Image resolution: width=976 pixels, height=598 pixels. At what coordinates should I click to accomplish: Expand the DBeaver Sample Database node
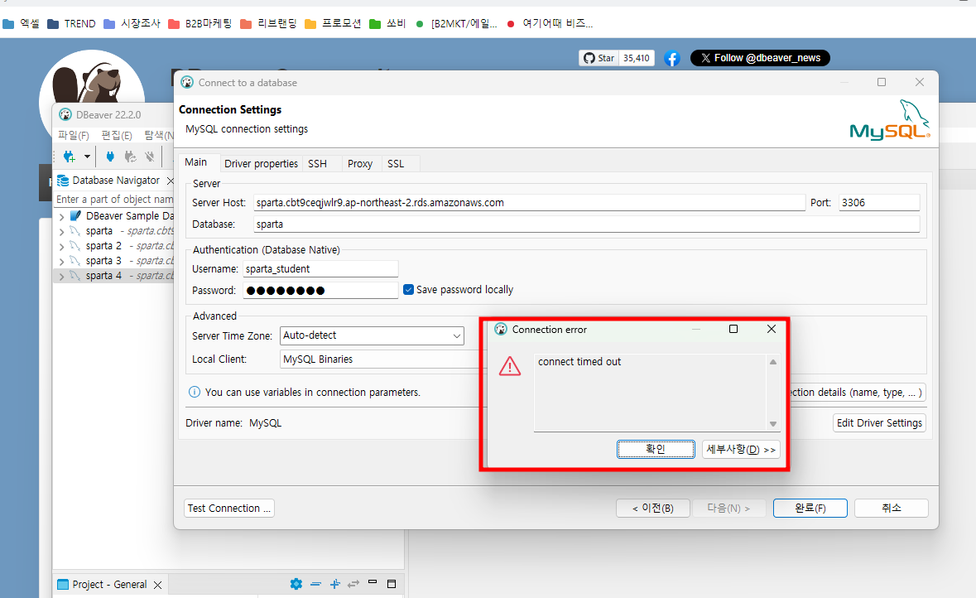pyautogui.click(x=61, y=217)
